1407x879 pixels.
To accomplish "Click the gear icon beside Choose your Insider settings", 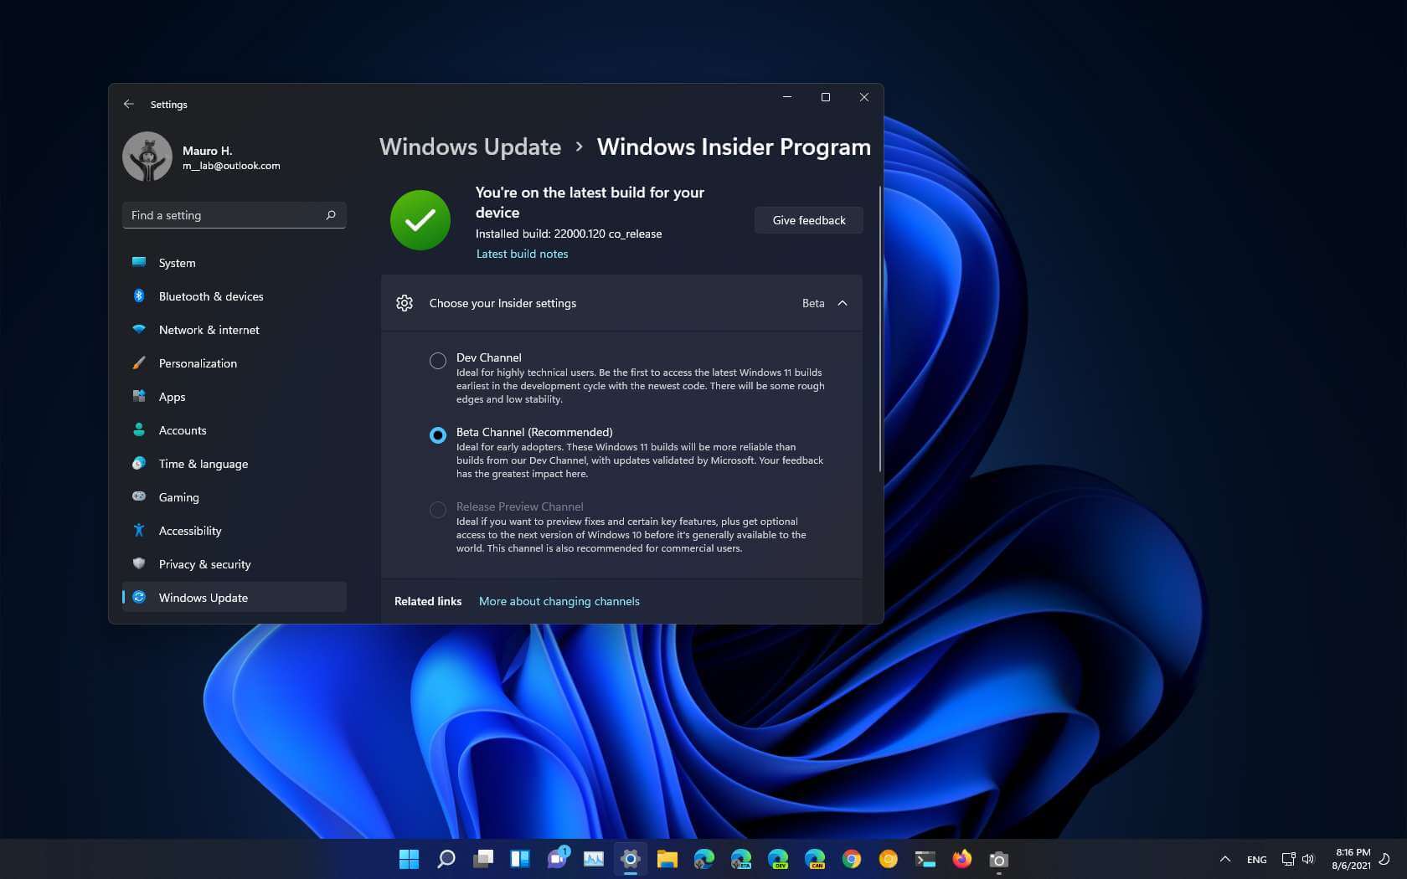I will click(x=405, y=303).
